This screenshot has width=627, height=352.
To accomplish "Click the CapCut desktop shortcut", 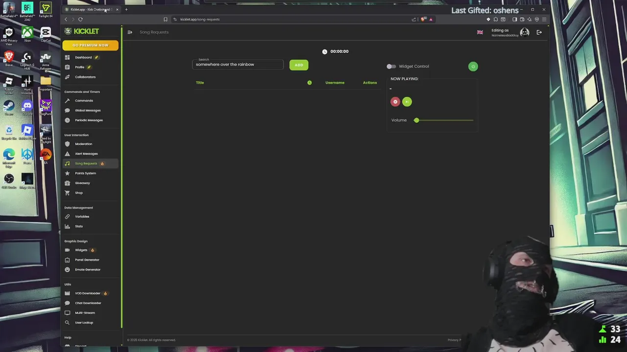I will tap(46, 34).
